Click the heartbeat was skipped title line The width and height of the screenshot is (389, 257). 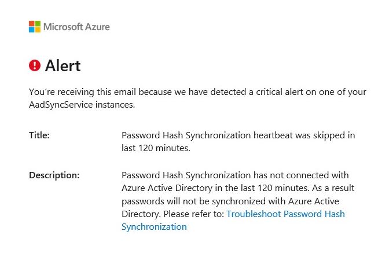(238, 135)
